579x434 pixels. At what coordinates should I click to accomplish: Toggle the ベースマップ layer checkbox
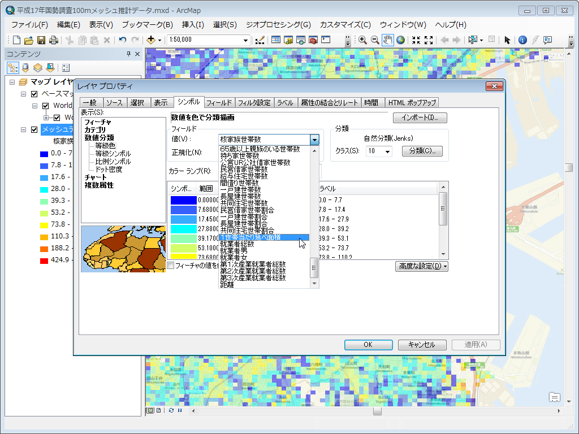click(34, 94)
